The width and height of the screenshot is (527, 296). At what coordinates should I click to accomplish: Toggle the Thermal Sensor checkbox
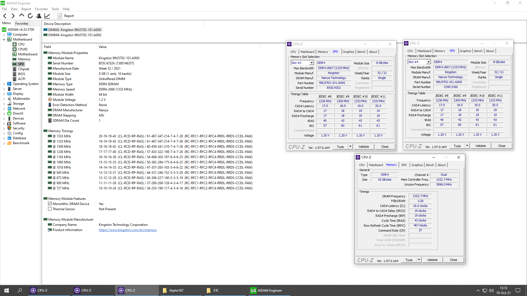coord(50,209)
